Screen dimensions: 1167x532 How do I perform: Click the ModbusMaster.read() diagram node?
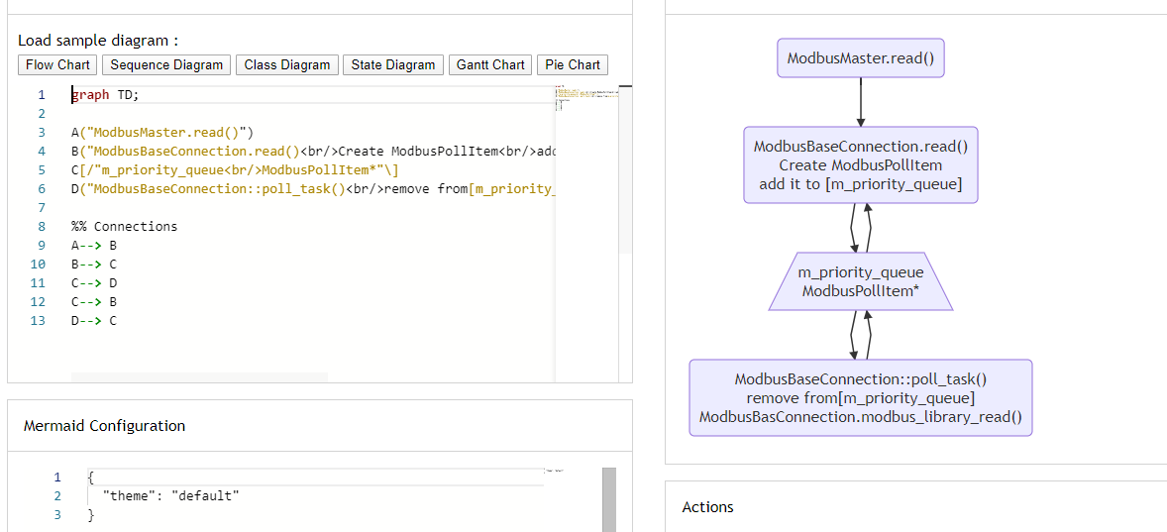pyautogui.click(x=860, y=58)
